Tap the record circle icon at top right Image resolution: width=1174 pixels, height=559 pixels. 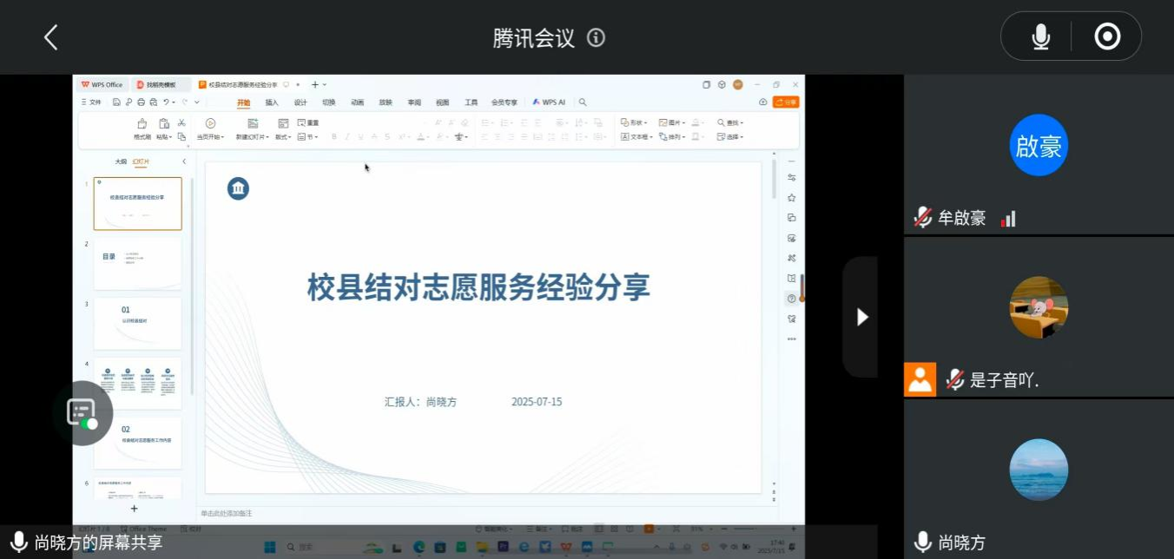[x=1107, y=36]
